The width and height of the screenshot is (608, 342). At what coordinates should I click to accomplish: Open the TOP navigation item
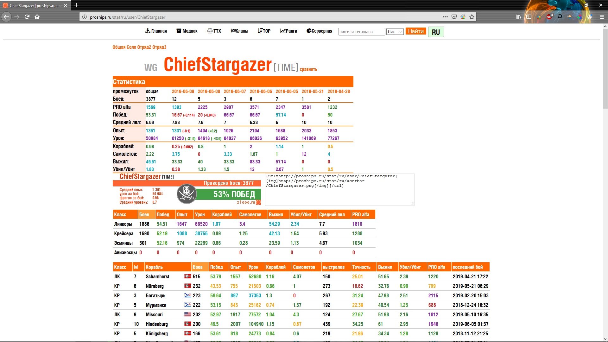pos(264,31)
